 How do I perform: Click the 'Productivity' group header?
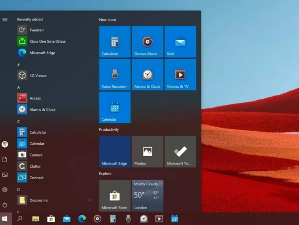click(109, 129)
